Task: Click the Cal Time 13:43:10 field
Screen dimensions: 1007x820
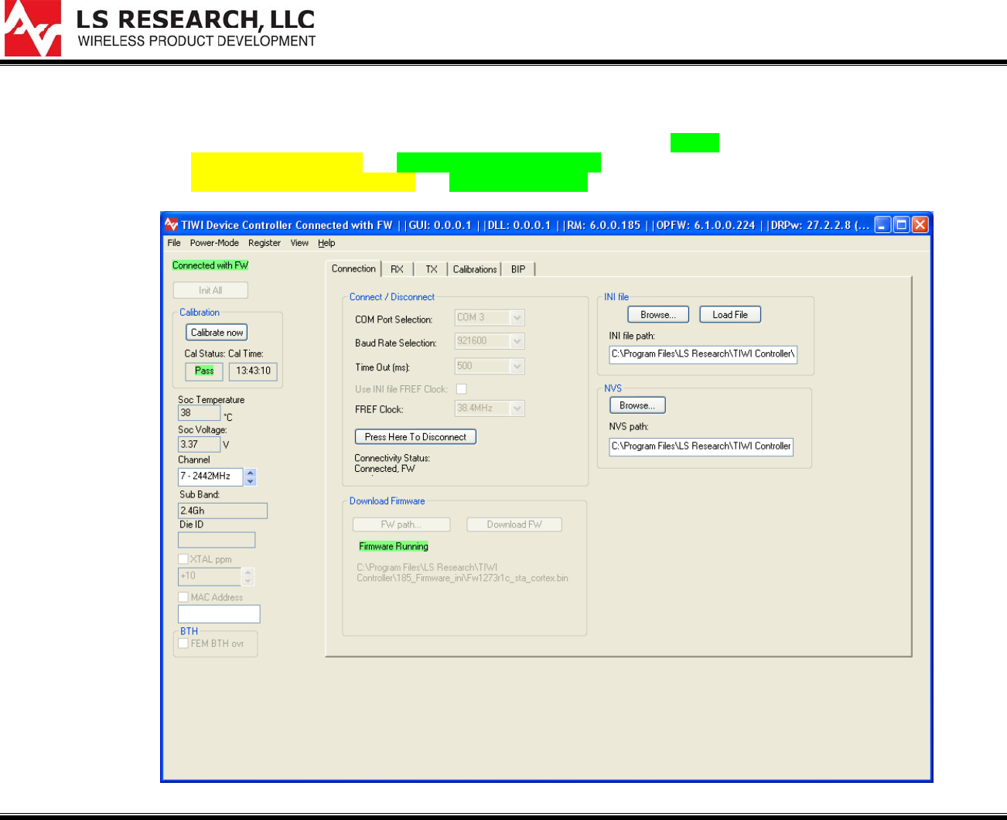Action: pyautogui.click(x=253, y=371)
